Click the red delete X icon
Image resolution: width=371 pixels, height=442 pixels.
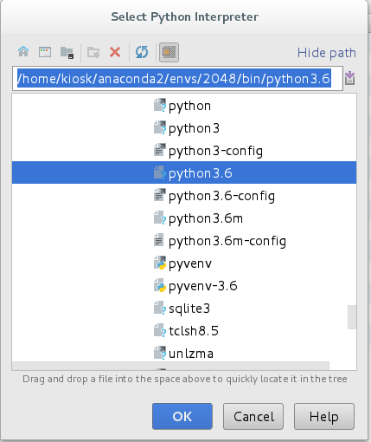(115, 52)
